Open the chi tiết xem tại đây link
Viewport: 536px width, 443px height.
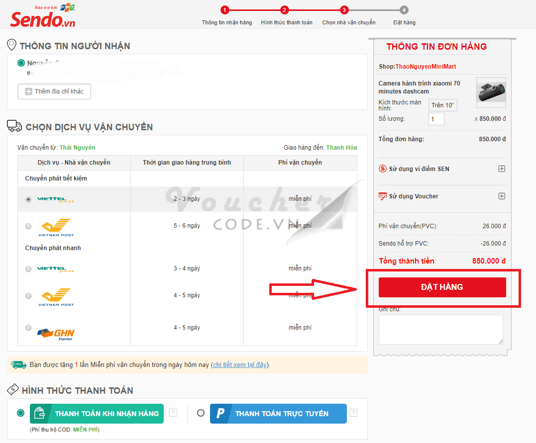coord(240,365)
